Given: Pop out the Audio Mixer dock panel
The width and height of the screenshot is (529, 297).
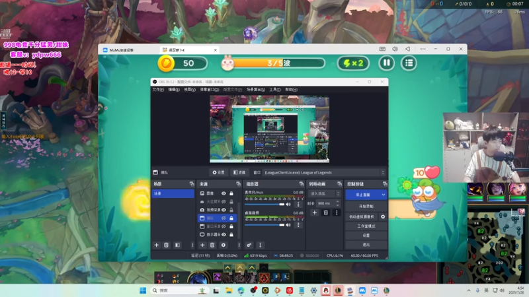Looking at the screenshot, I should pyautogui.click(x=302, y=184).
